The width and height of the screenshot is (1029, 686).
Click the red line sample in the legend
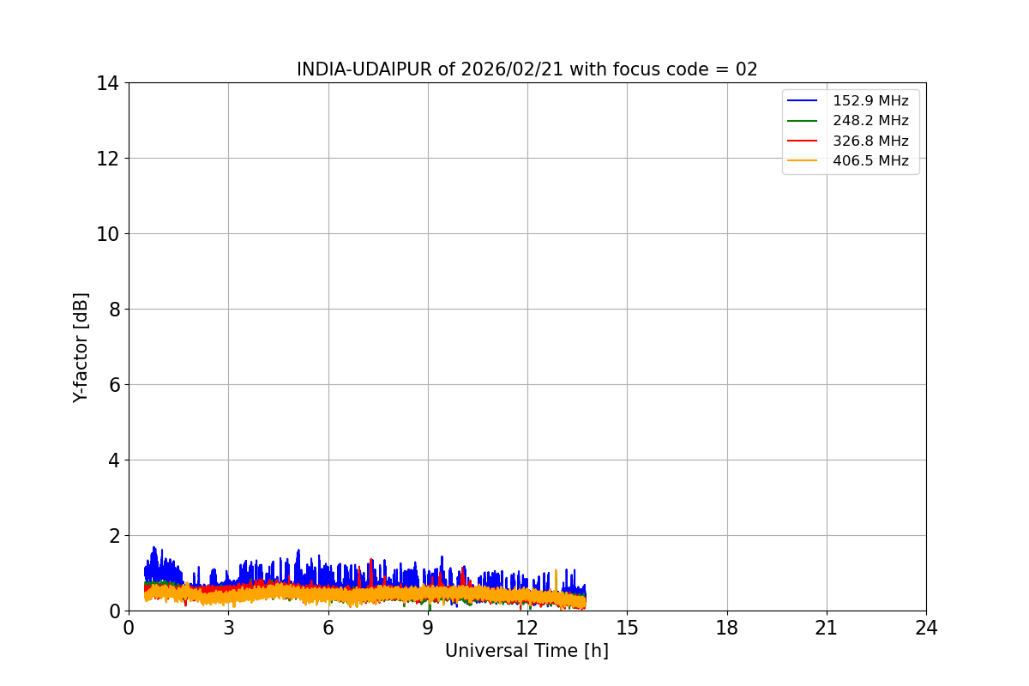(x=803, y=141)
